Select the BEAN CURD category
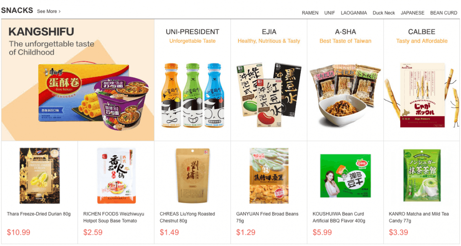 pos(444,13)
